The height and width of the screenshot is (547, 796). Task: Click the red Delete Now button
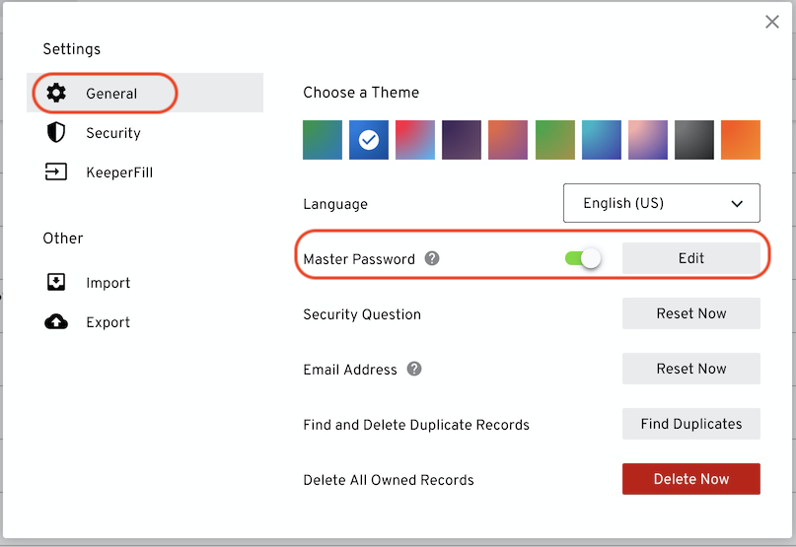pyautogui.click(x=690, y=478)
